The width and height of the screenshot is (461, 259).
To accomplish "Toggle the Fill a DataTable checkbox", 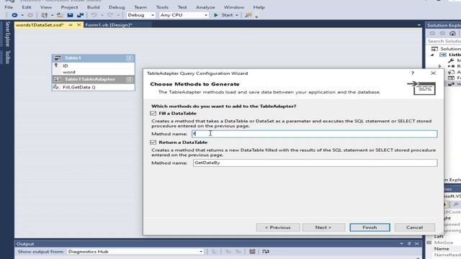I will pos(153,114).
